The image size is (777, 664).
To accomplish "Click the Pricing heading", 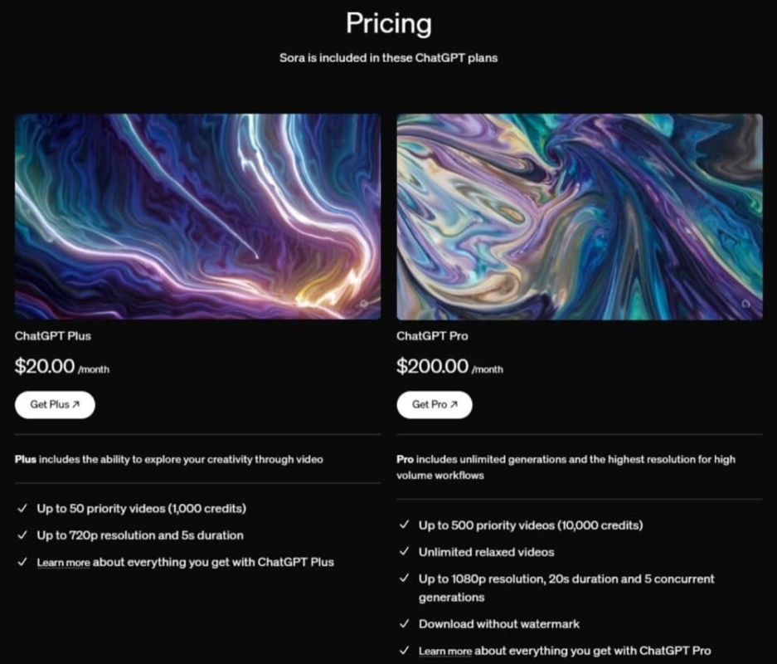I will (x=388, y=23).
